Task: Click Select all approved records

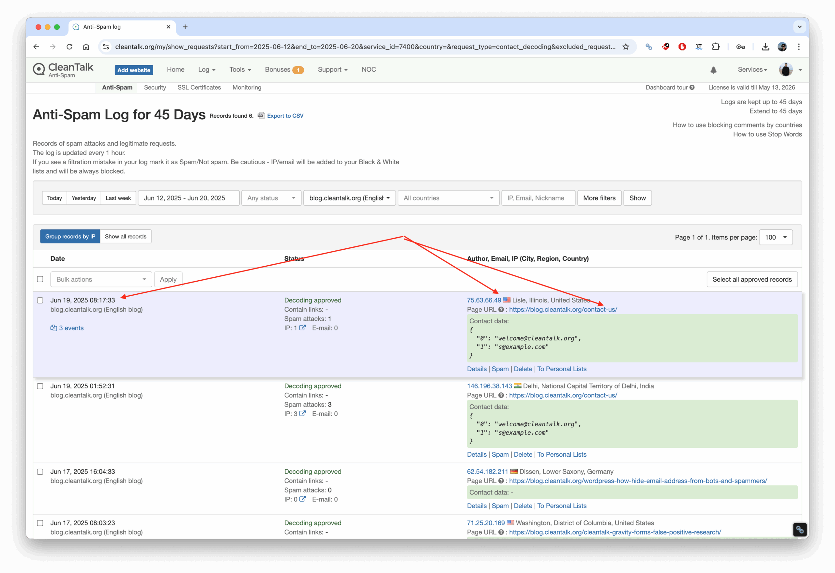Action: click(752, 279)
